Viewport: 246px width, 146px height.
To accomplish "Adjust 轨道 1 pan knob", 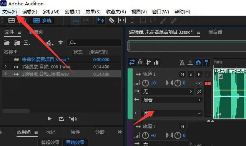I will 178,83.
